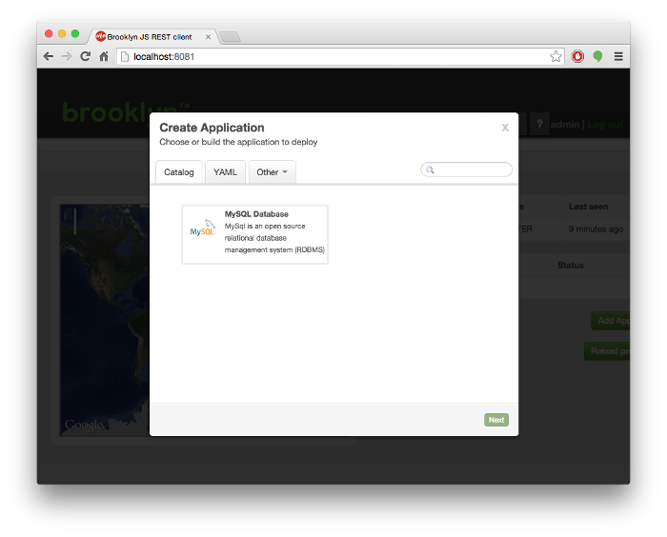Close the Create Application dialog

[505, 128]
